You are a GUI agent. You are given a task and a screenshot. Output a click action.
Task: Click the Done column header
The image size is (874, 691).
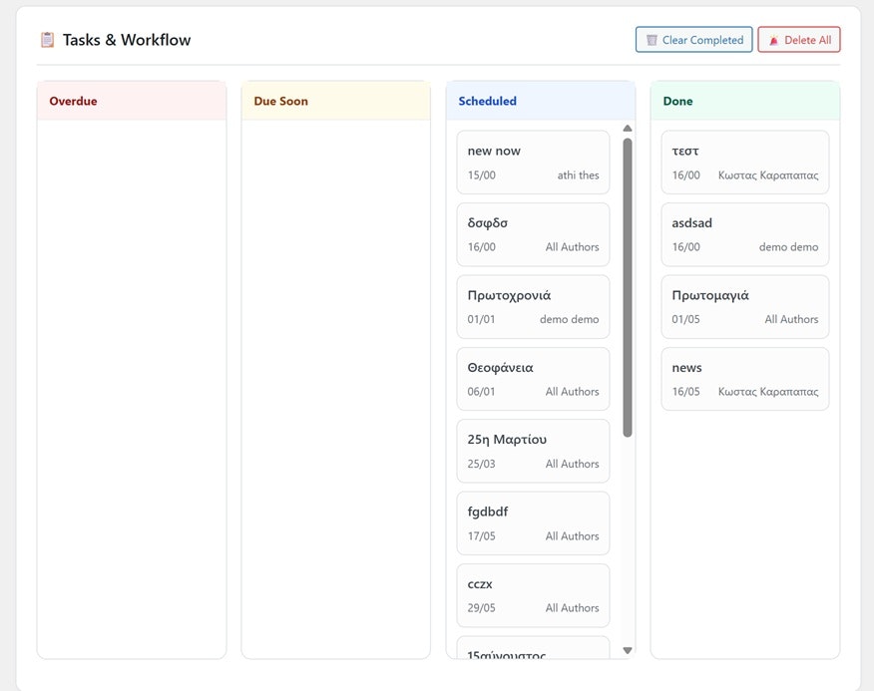coord(744,101)
